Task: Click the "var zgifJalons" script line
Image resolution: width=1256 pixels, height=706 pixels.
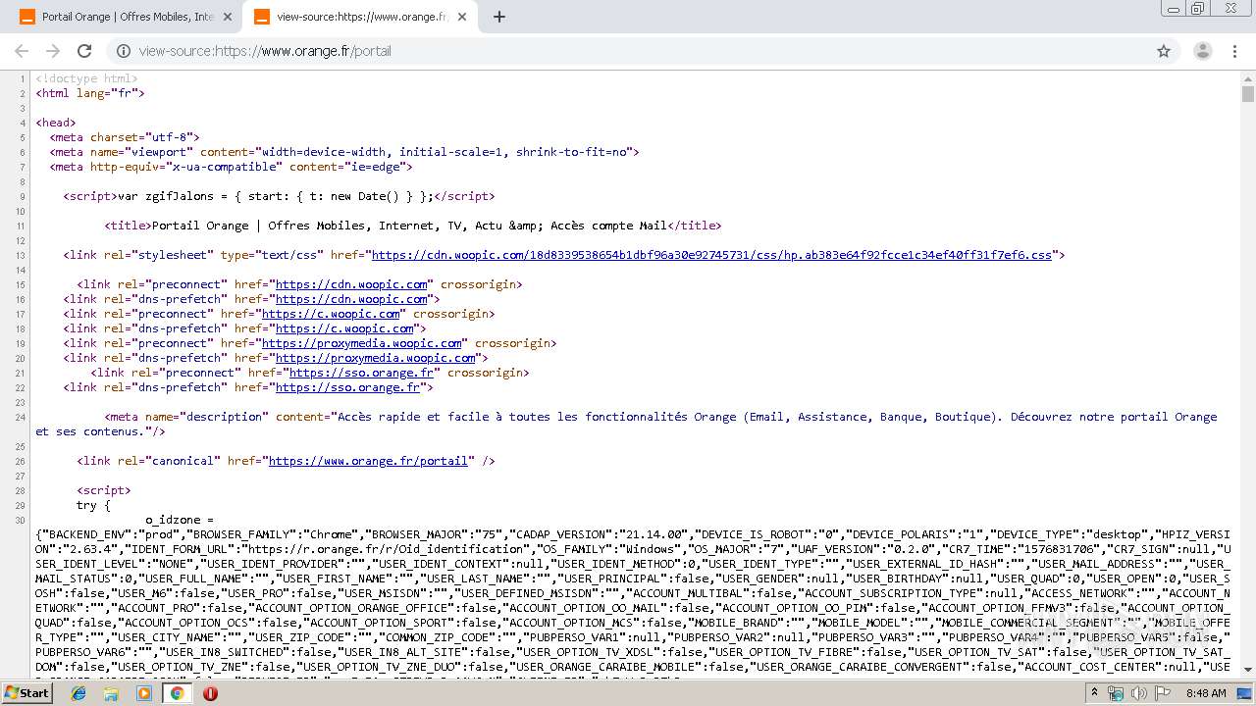Action: pyautogui.click(x=280, y=196)
